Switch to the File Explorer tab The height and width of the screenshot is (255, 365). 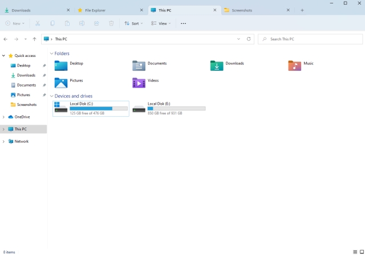[x=111, y=10]
